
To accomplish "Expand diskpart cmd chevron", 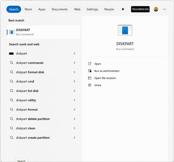I will 75,81.
